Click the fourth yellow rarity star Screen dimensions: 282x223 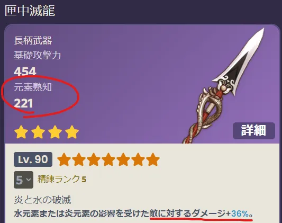(x=72, y=132)
